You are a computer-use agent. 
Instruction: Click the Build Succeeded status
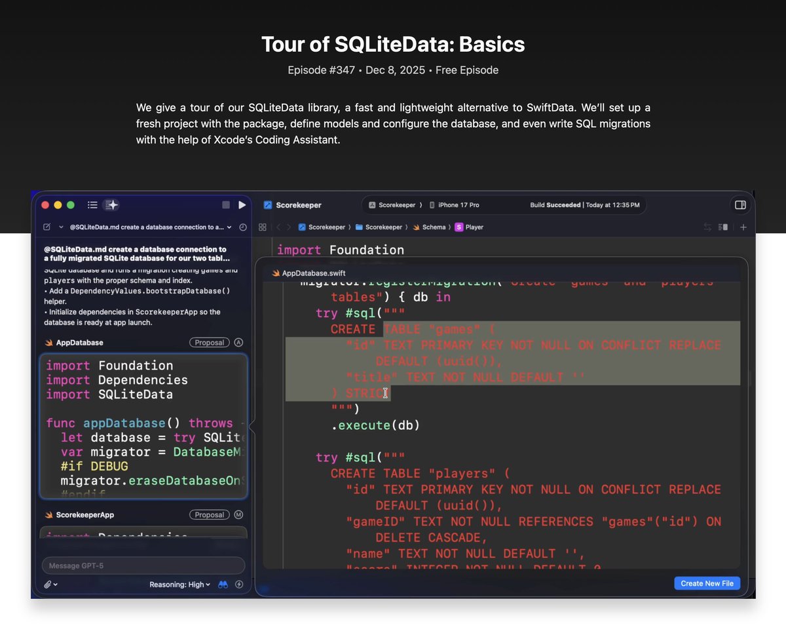(584, 205)
